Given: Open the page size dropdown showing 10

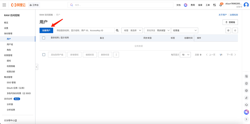Looking at the screenshot, I should pos(185,55).
